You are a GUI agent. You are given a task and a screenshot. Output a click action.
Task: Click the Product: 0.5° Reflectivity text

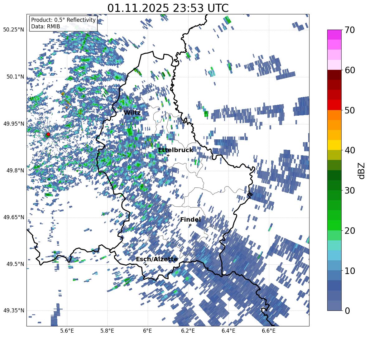click(x=63, y=20)
